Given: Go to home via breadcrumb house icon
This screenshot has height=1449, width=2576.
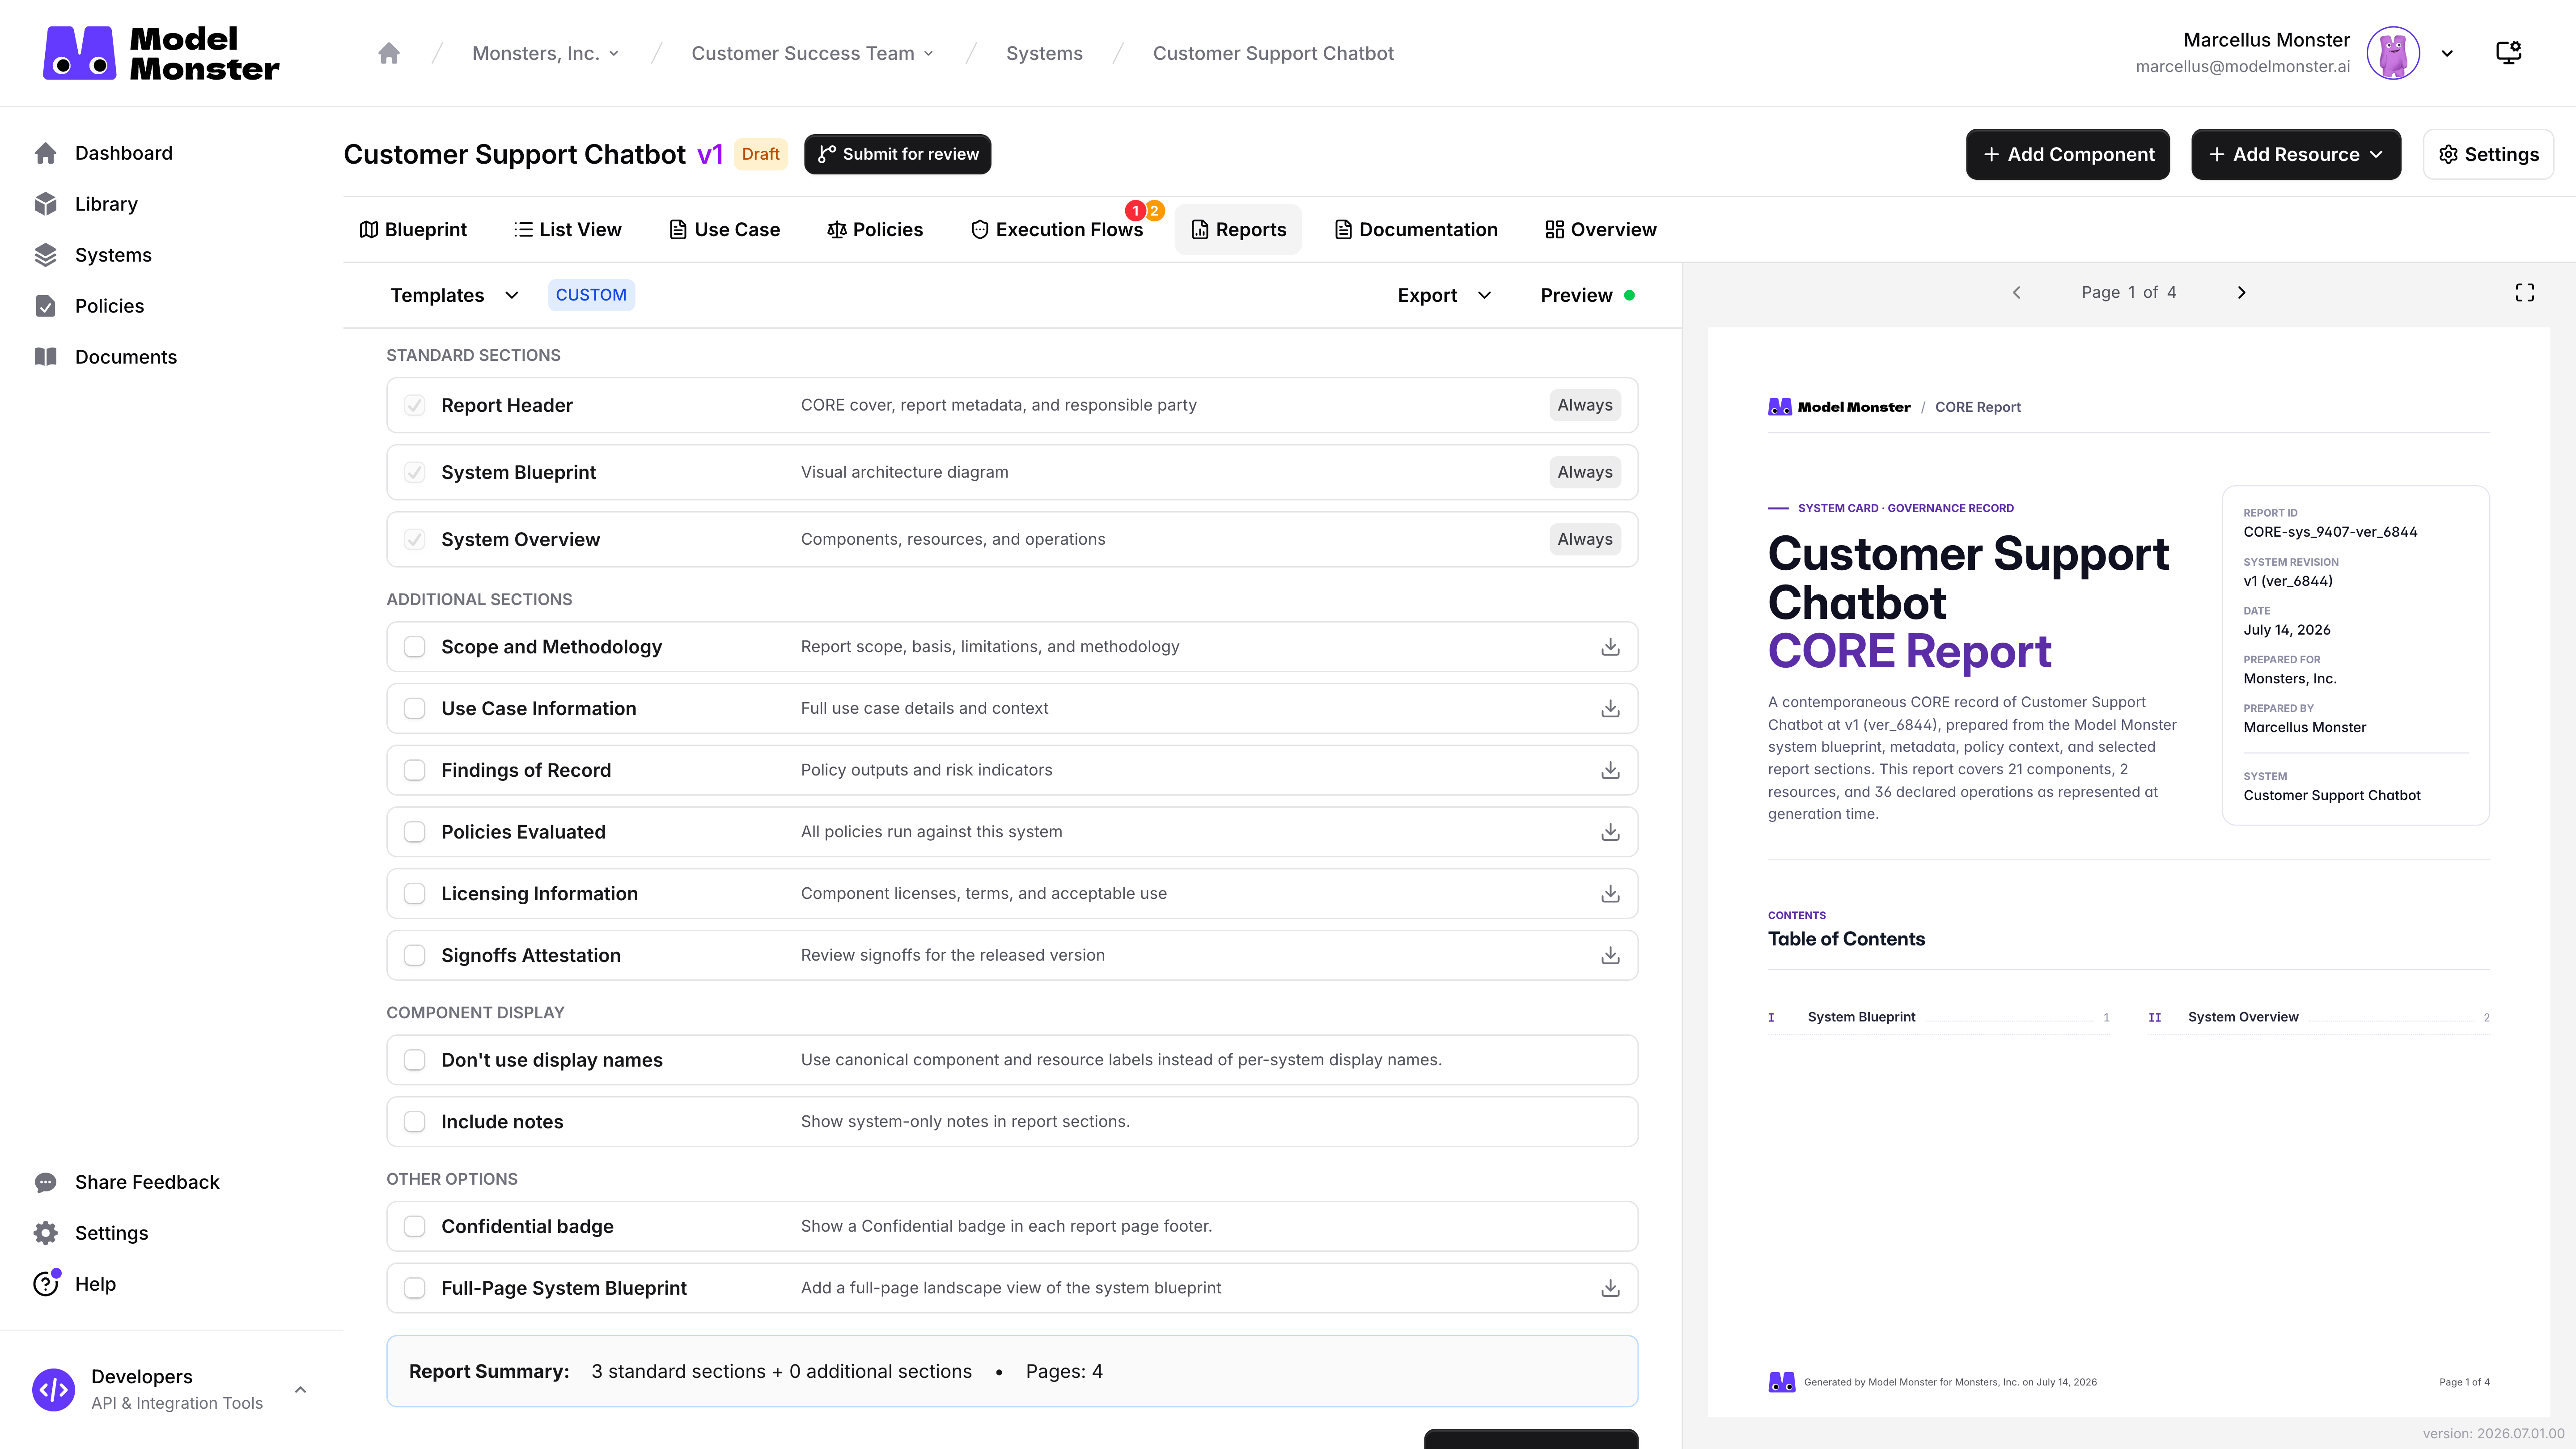Looking at the screenshot, I should tap(389, 53).
